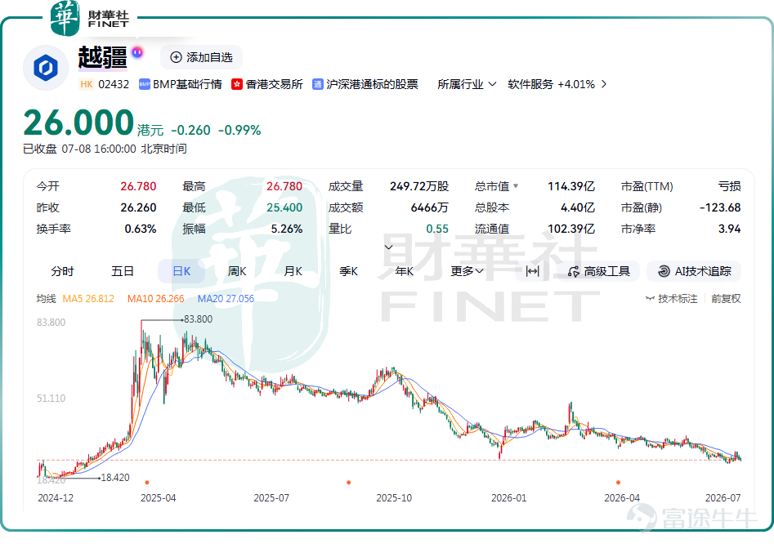
Task: Switch to 分时 chart tab
Action: [62, 271]
